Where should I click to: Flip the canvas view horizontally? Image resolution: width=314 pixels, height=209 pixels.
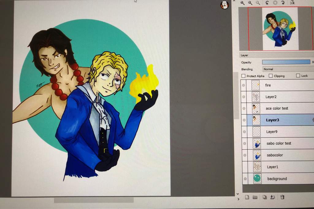(292, 2)
